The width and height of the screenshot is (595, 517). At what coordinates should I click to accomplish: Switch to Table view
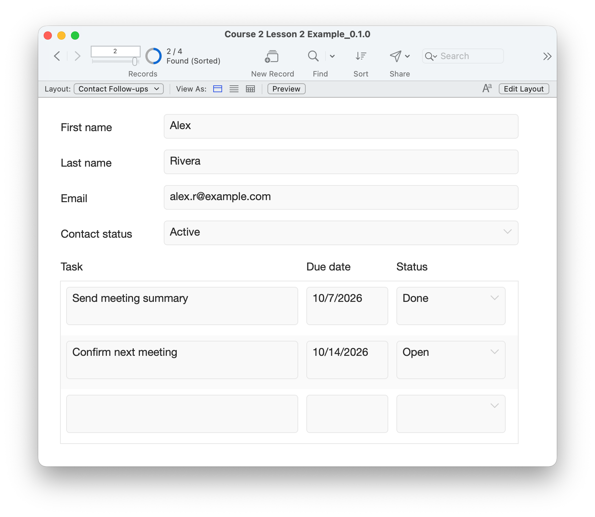pos(250,89)
